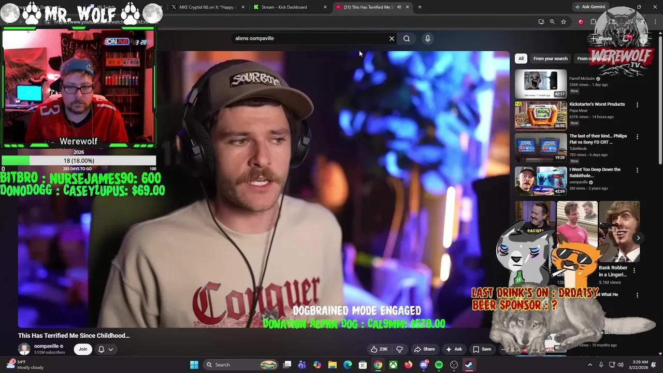
Task: Open the weather widget showing 54°F
Action: (x=25, y=365)
